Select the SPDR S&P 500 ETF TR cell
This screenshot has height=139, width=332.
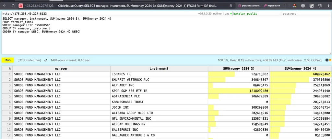coord(159,91)
